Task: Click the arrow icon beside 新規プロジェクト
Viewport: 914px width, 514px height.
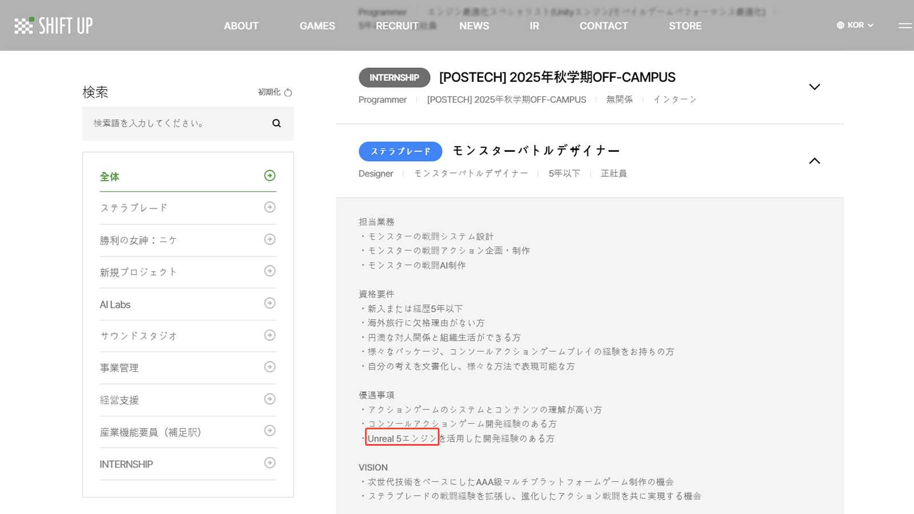Action: tap(269, 272)
